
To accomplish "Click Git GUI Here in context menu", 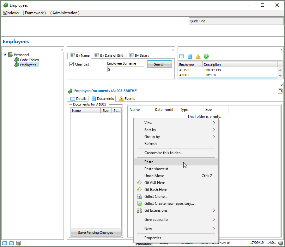I will coord(155,183).
